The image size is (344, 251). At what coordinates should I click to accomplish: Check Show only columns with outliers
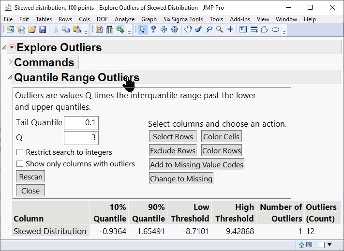coord(20,164)
